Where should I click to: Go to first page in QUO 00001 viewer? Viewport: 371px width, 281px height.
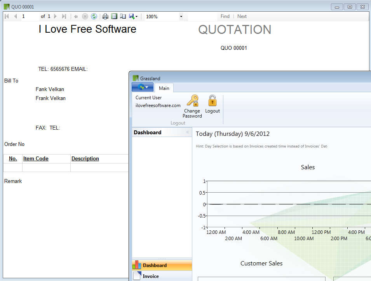[7, 16]
